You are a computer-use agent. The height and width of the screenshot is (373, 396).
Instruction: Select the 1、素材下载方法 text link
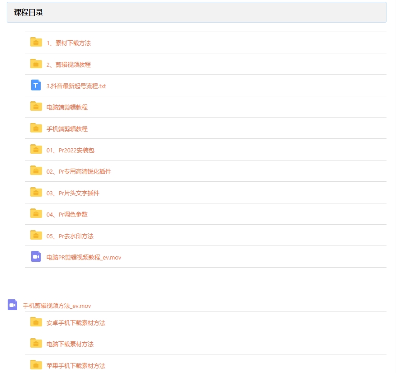click(69, 43)
